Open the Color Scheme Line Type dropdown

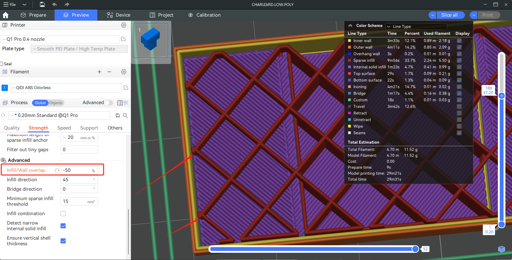pos(416,26)
